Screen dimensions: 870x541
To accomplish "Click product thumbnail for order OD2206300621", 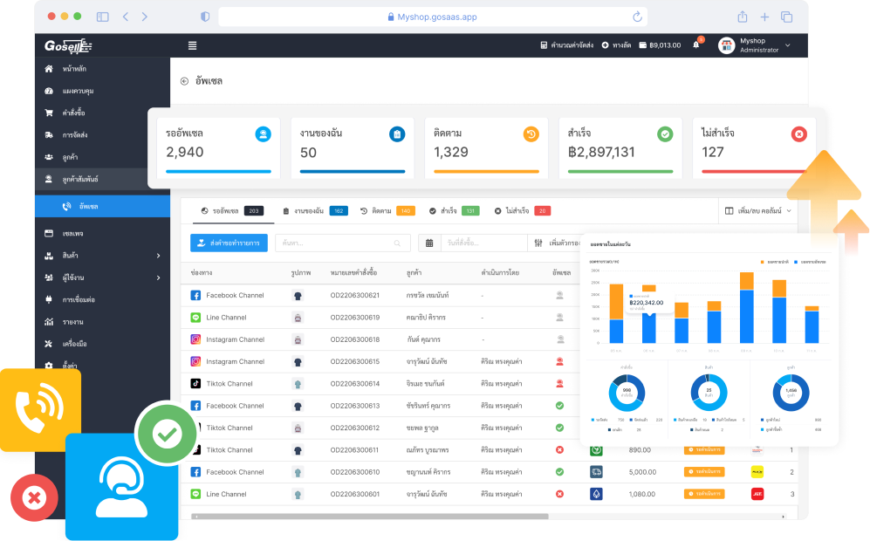I will (298, 296).
